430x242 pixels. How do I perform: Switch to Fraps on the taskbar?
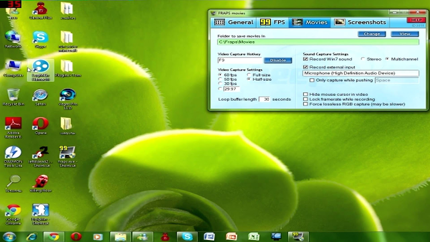(x=298, y=237)
